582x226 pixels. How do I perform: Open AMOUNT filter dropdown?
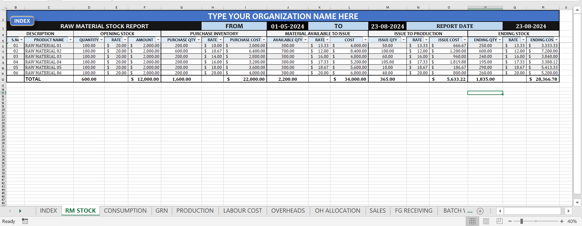click(158, 40)
